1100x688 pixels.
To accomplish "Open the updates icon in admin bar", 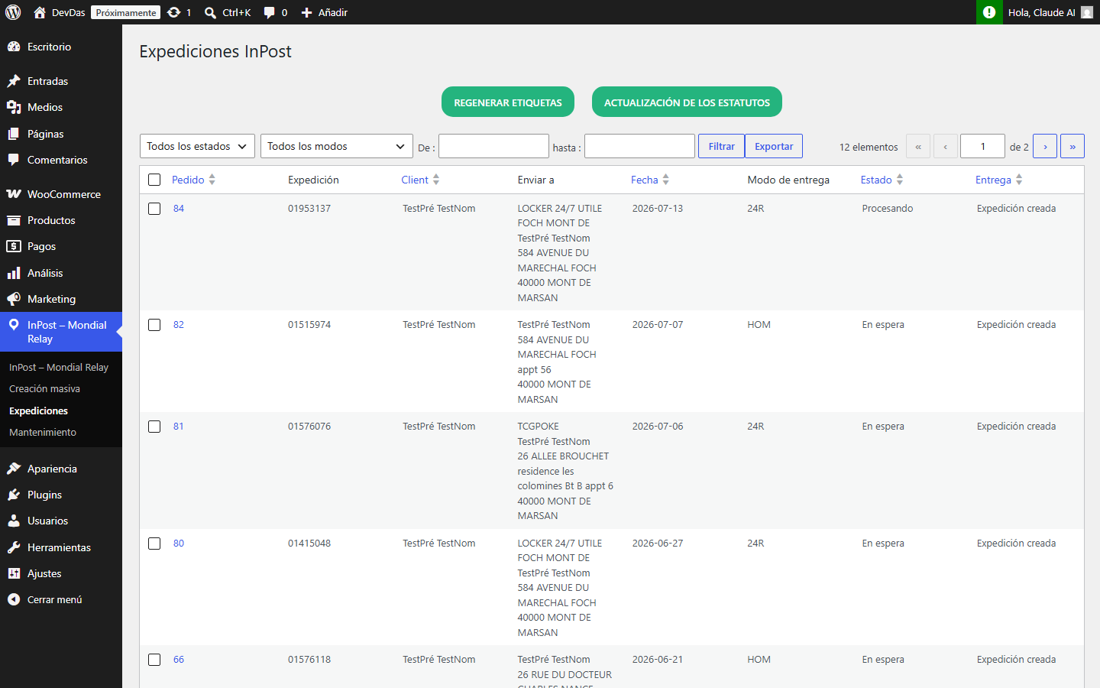I will (x=174, y=12).
